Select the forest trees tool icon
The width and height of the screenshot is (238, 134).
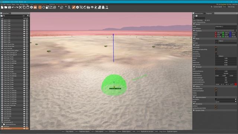(89, 7)
